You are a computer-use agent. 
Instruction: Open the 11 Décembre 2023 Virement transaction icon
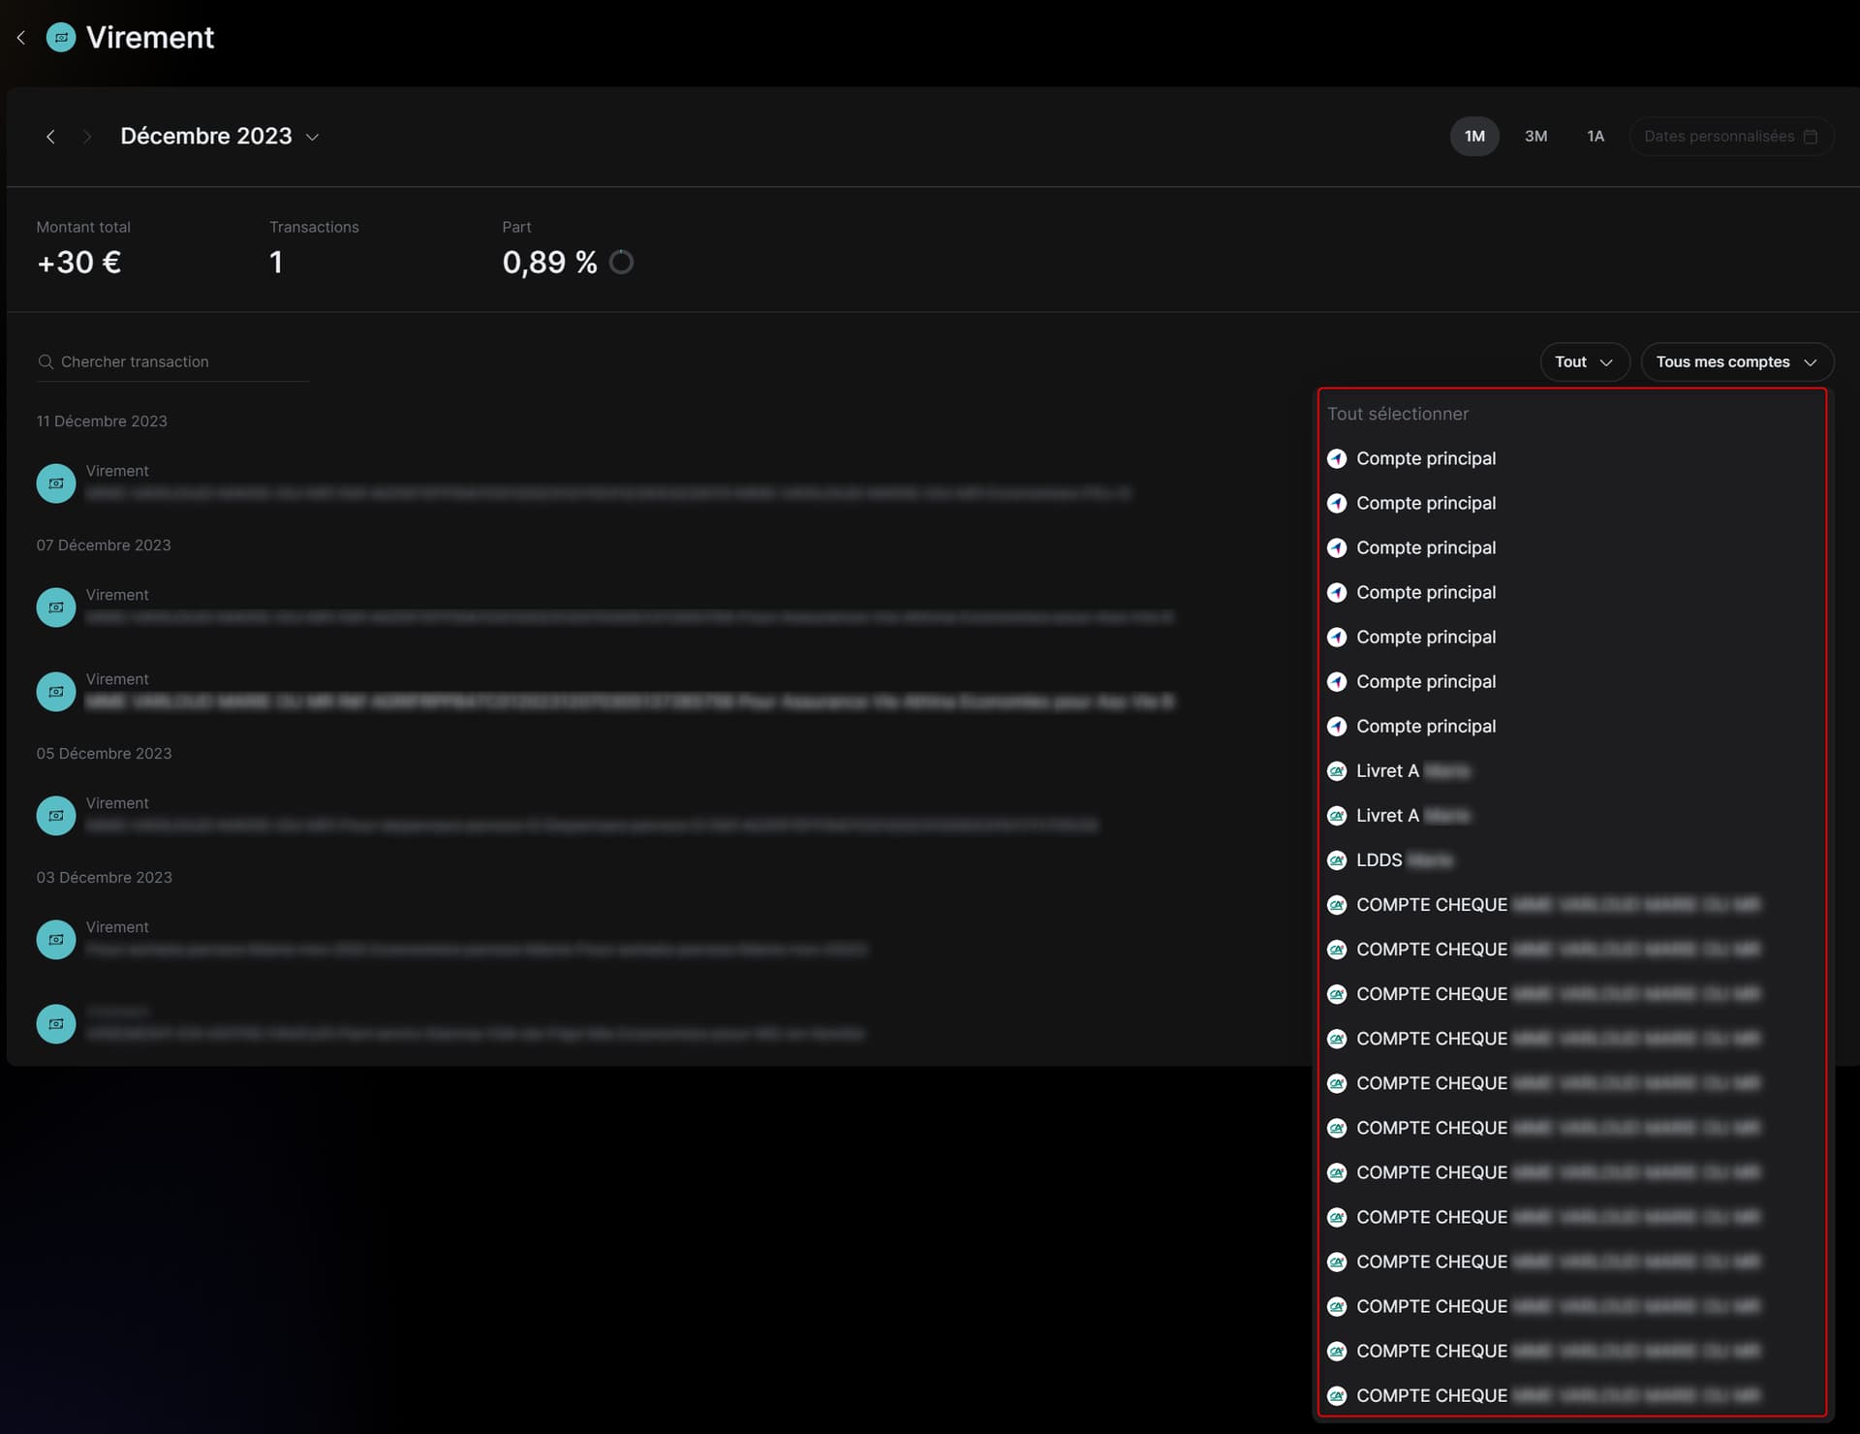pos(56,483)
